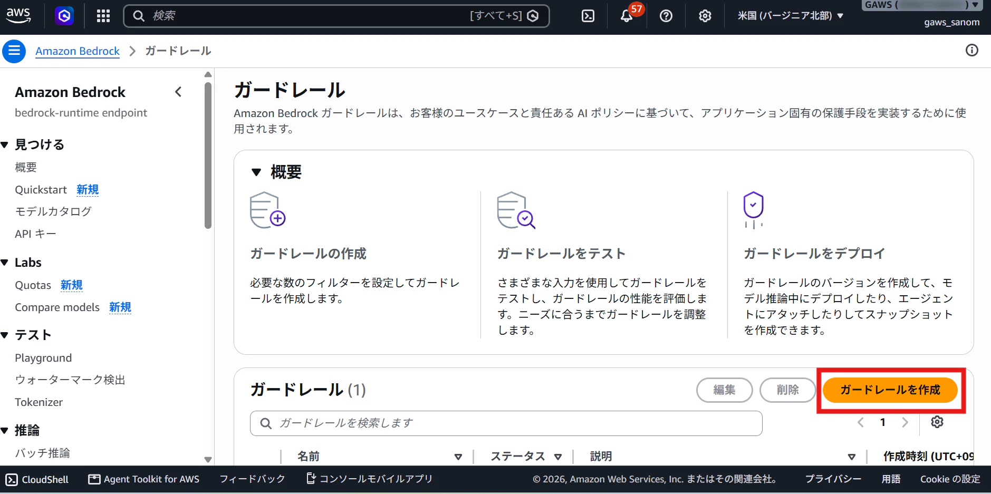Click フィードバック in the footer
Image resolution: width=991 pixels, height=494 pixels.
pos(252,479)
